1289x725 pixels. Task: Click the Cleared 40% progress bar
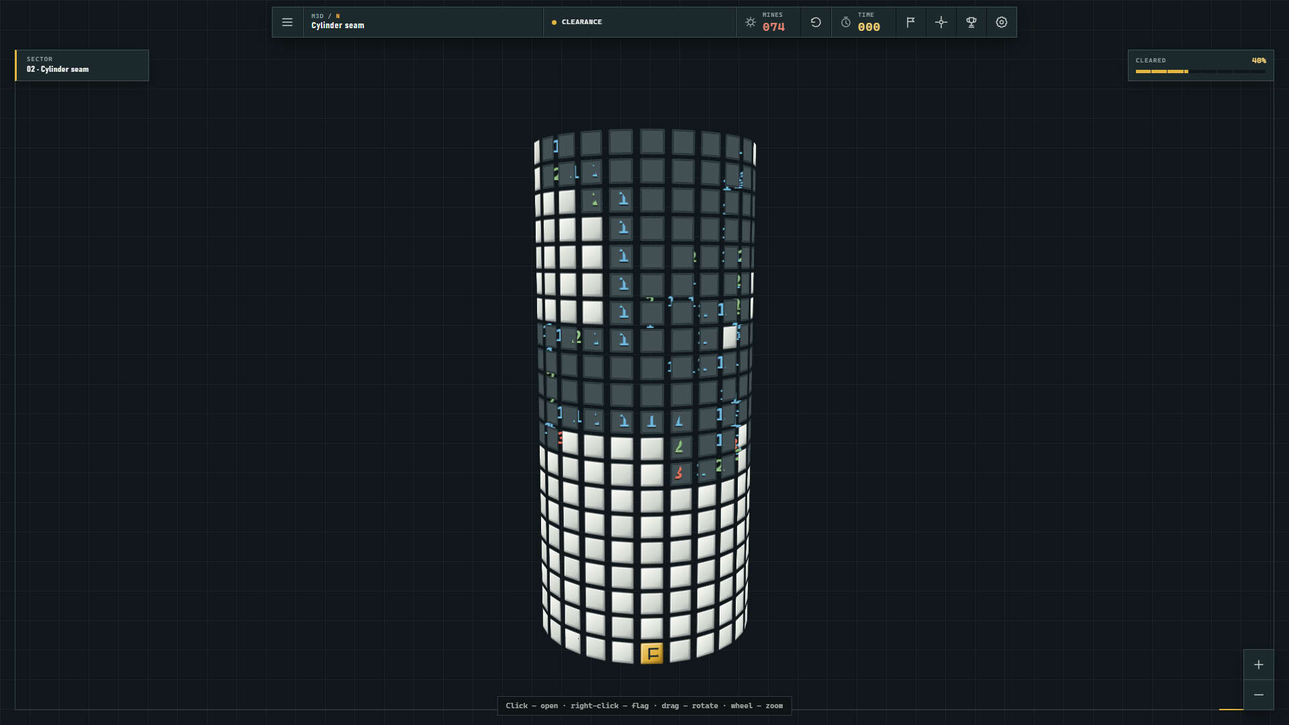1200,71
